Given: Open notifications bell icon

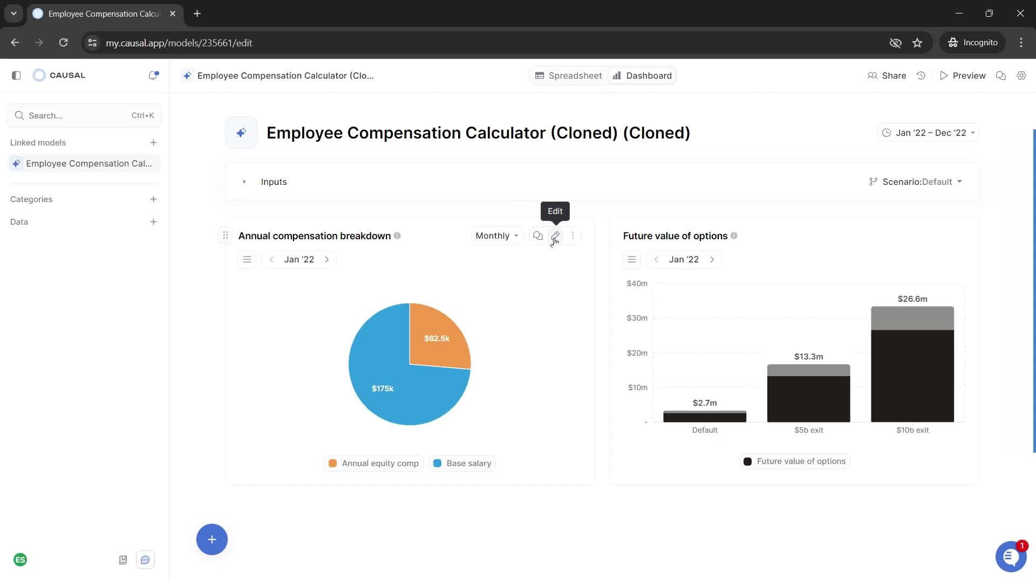Looking at the screenshot, I should click(x=153, y=75).
